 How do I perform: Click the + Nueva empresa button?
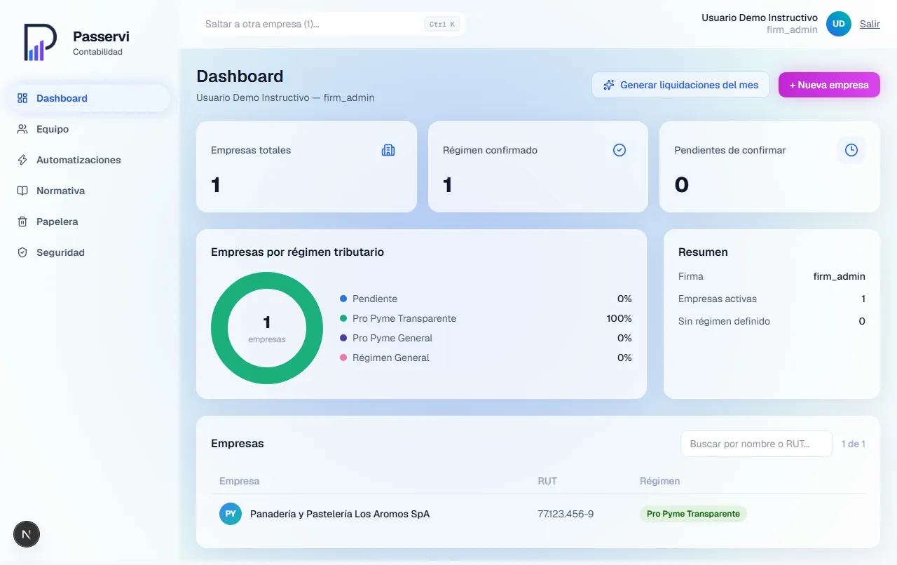tap(829, 85)
